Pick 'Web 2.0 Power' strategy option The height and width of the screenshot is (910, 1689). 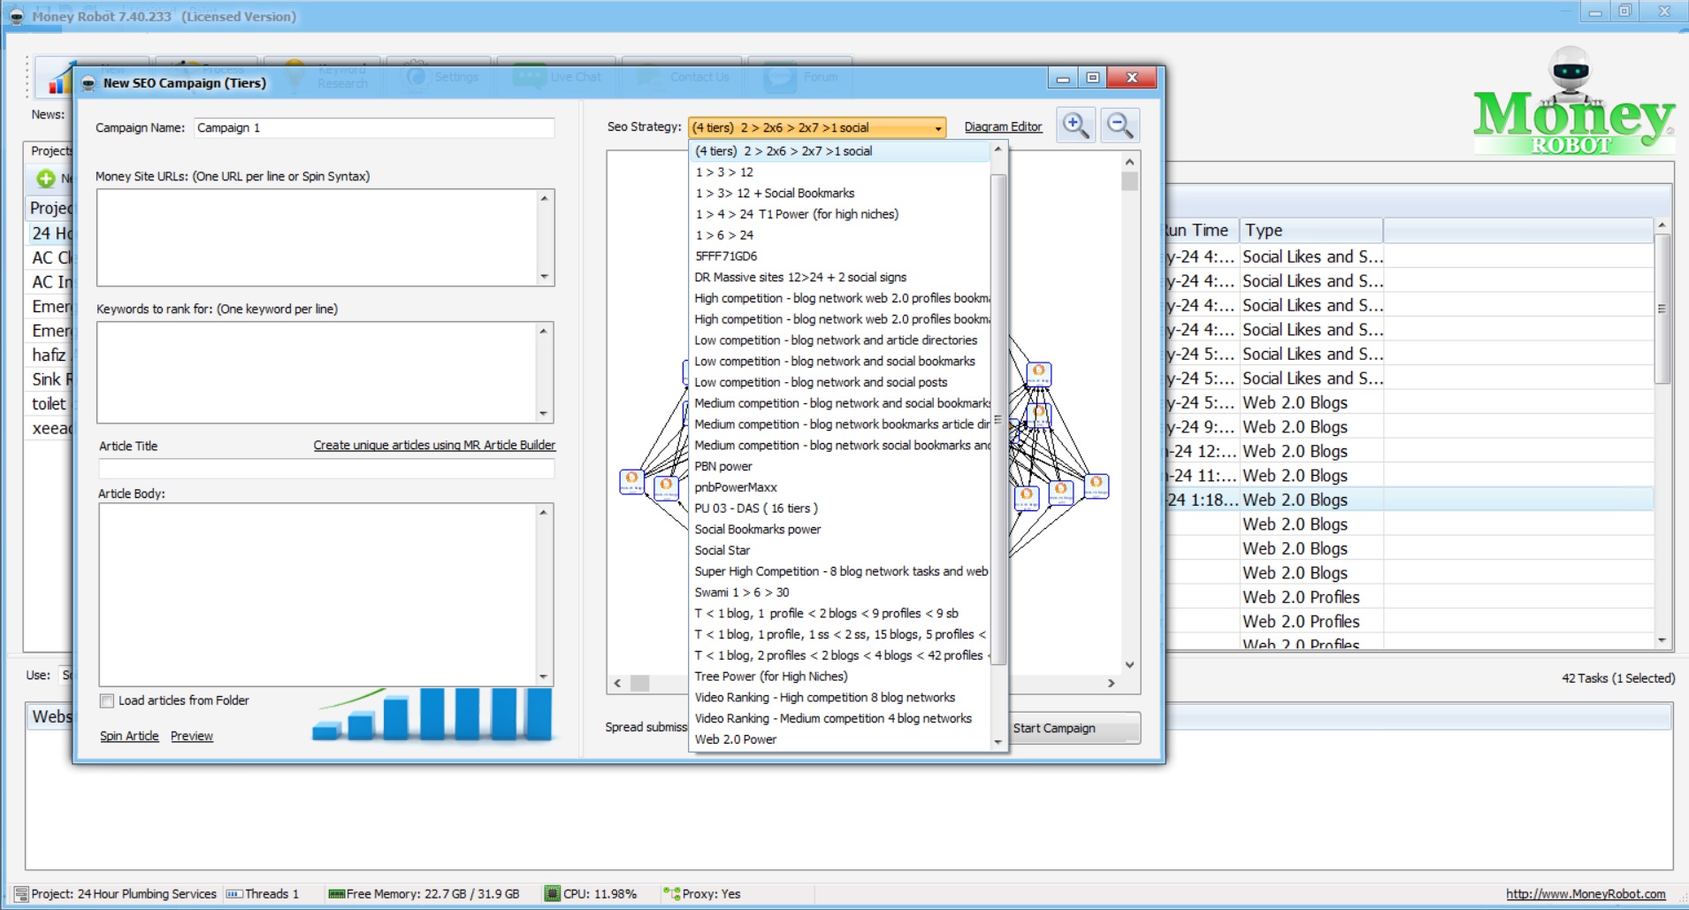tap(839, 739)
